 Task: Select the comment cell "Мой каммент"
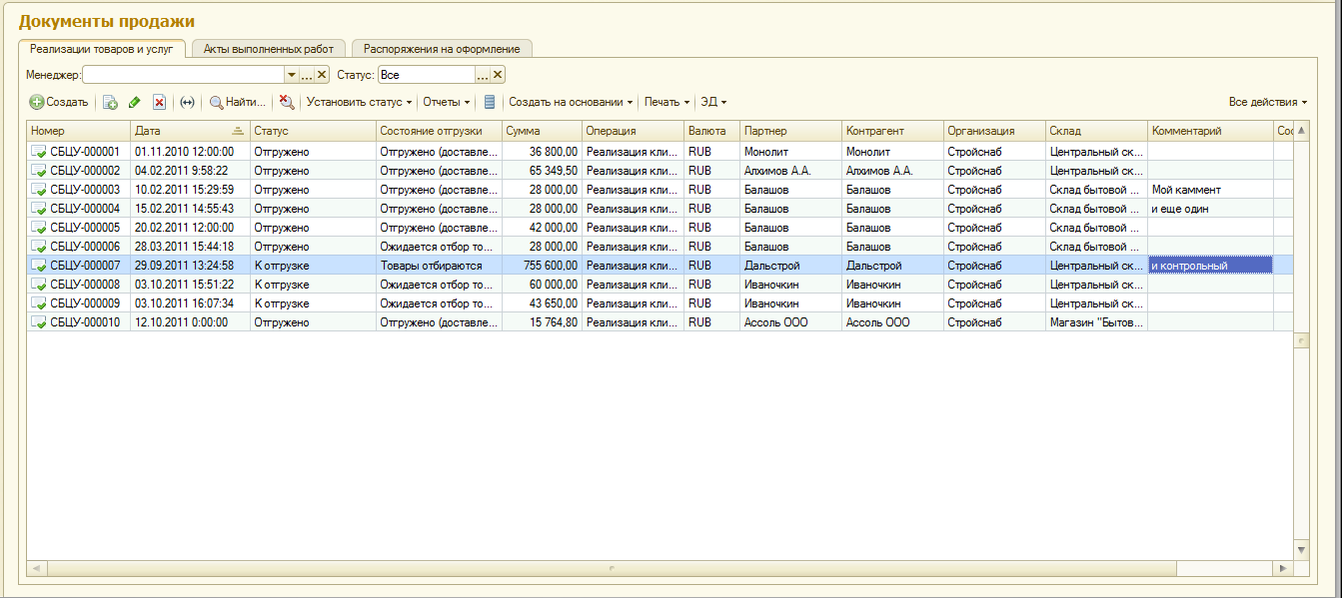click(x=1210, y=190)
